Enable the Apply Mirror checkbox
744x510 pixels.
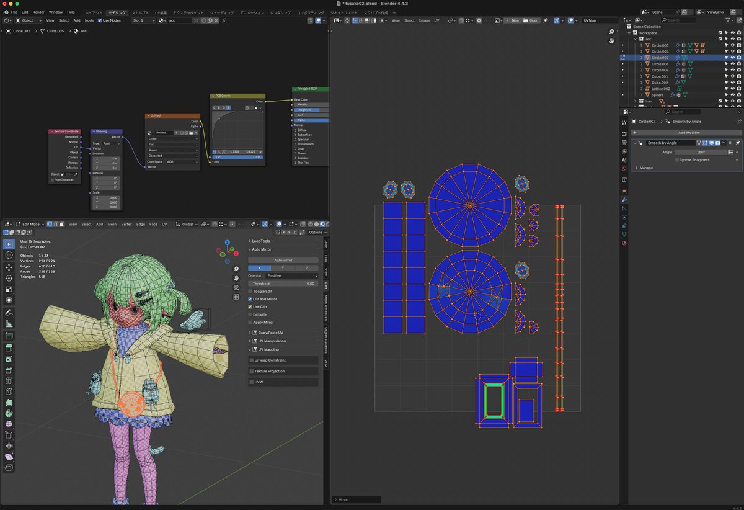pyautogui.click(x=250, y=322)
